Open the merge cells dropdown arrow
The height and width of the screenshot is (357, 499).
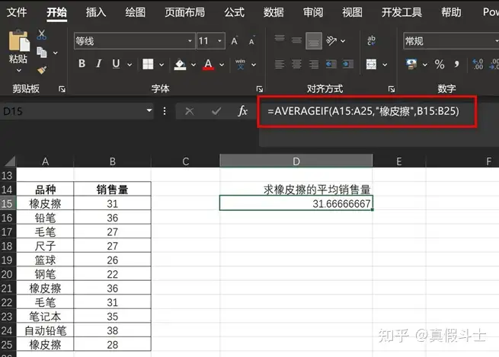385,65
